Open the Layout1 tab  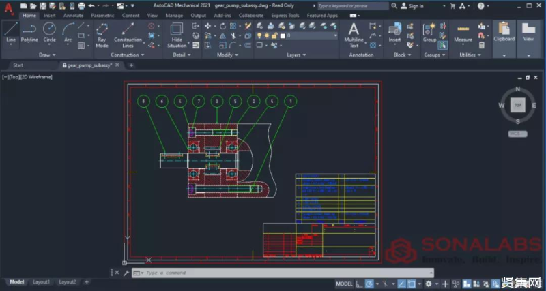point(42,281)
